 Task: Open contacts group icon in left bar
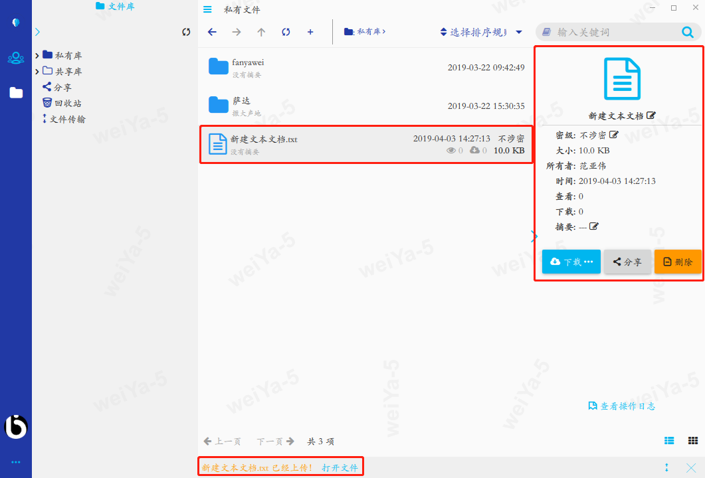16,58
